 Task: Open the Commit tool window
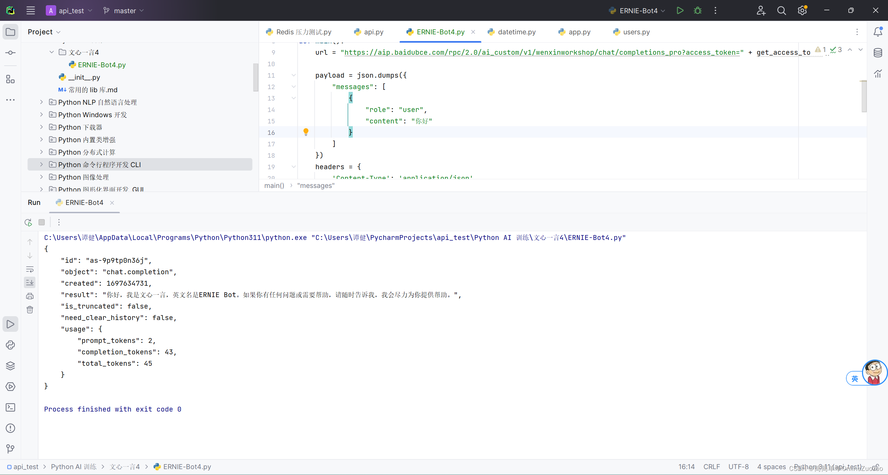point(10,53)
